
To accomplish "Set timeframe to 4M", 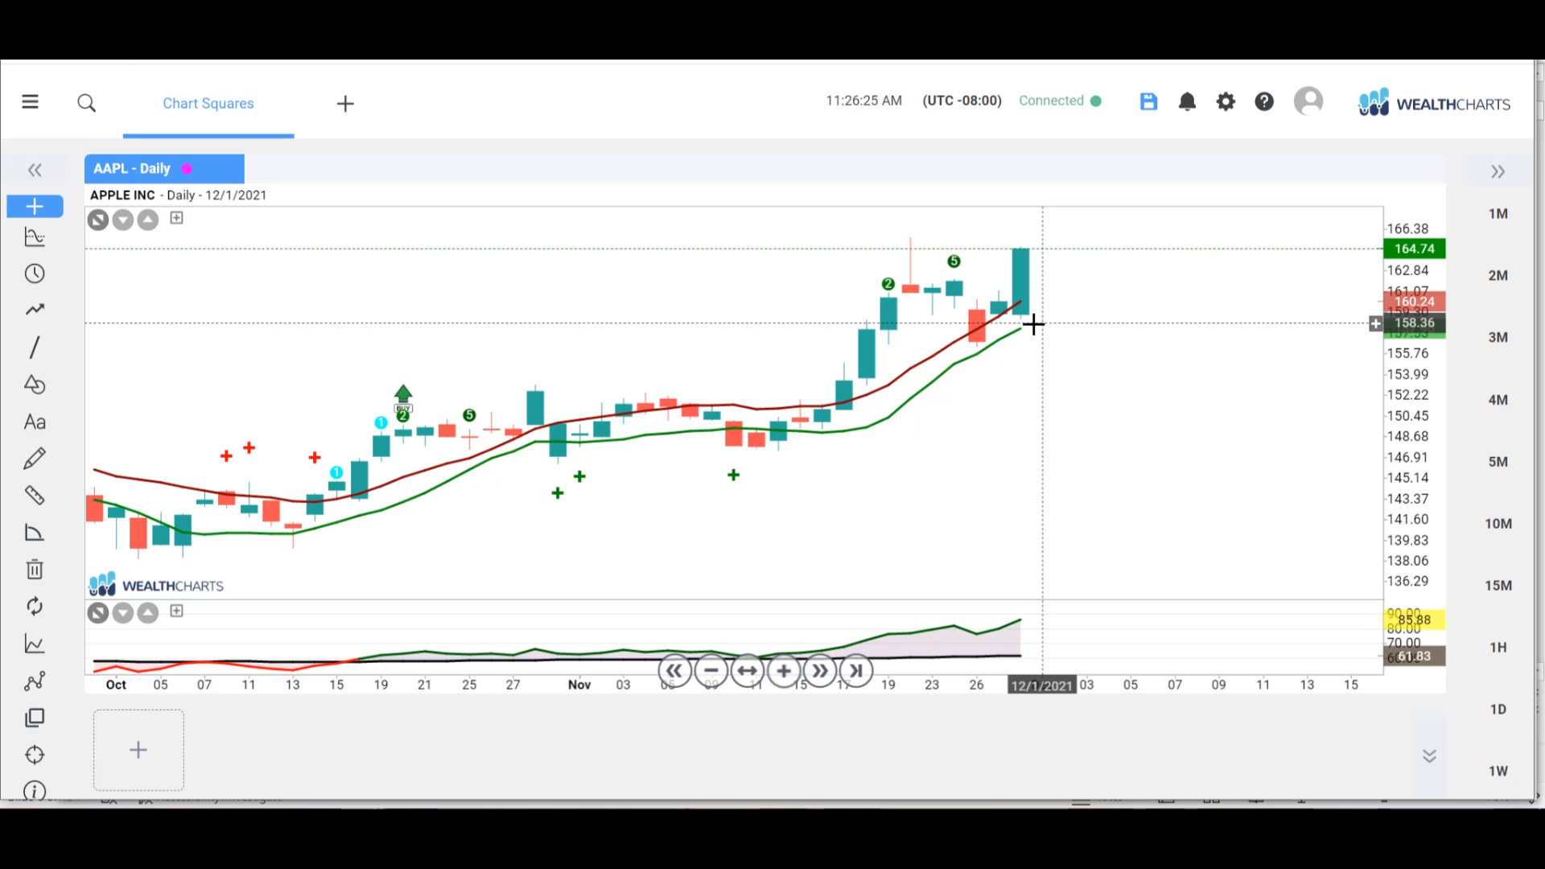I will click(x=1498, y=400).
